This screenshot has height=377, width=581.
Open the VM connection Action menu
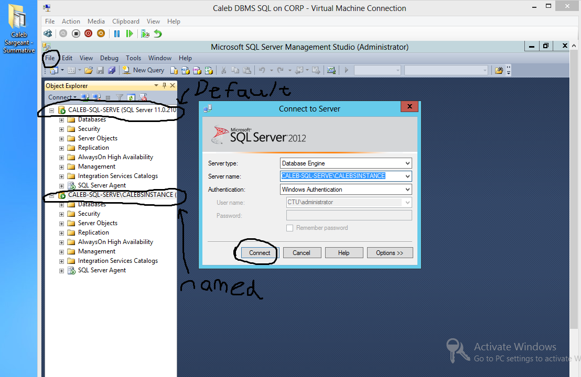[x=71, y=21]
